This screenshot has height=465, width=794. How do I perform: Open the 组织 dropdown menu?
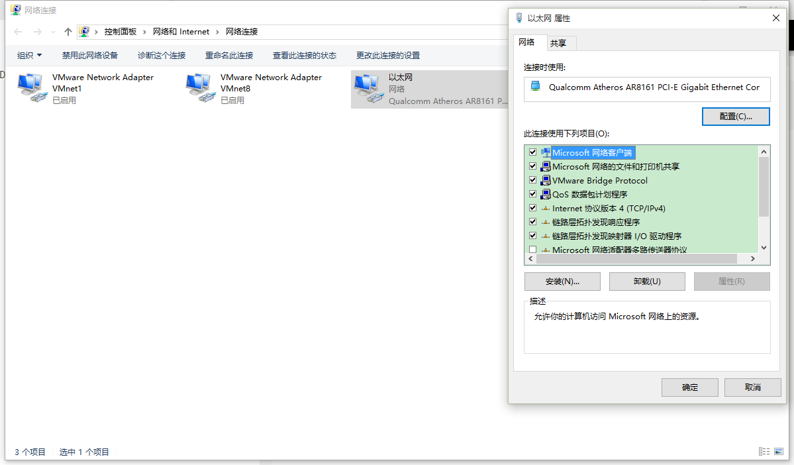point(29,55)
